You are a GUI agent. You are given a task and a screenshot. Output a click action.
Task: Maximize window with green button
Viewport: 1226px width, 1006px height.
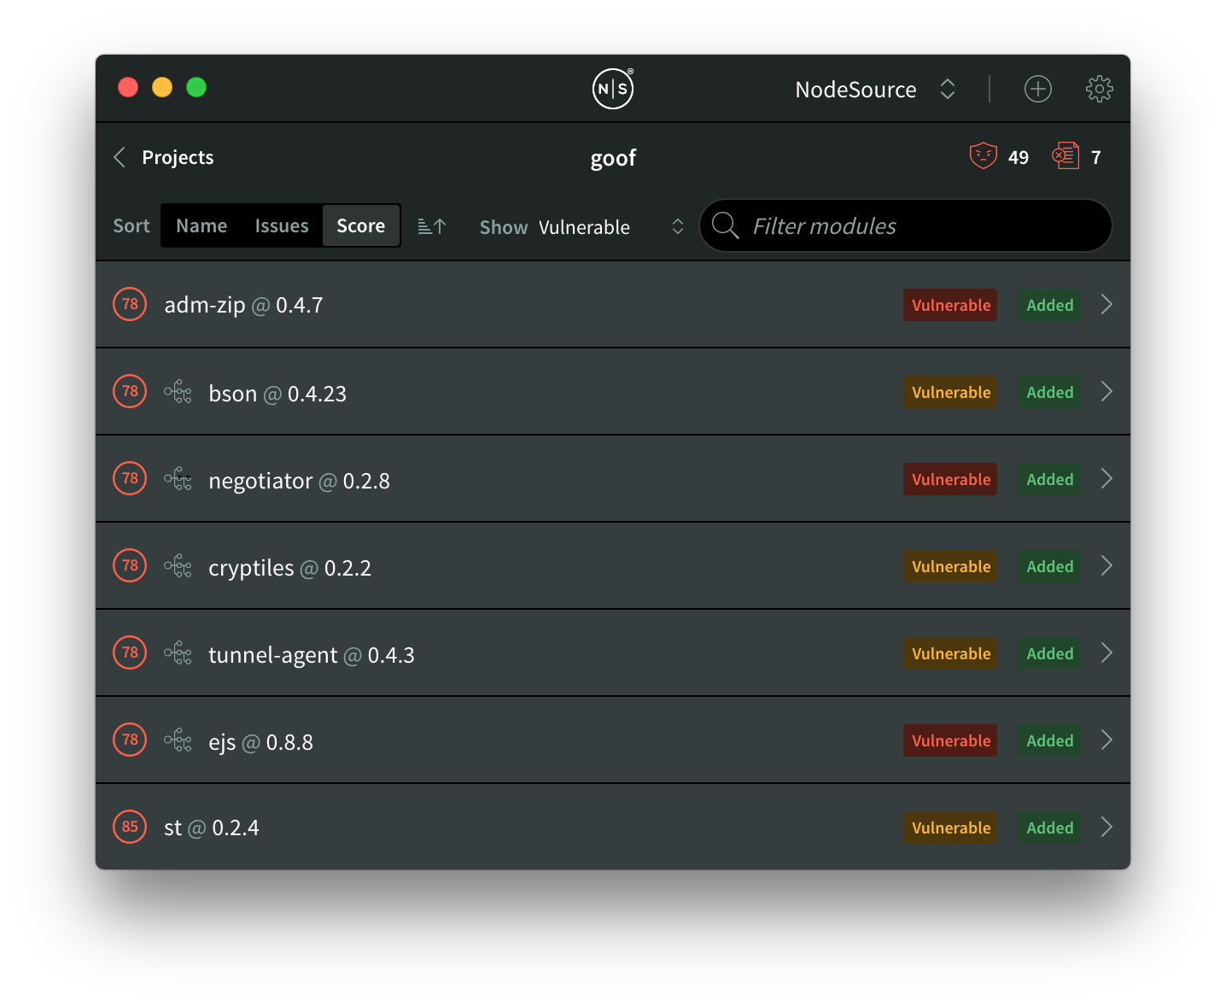[x=196, y=87]
